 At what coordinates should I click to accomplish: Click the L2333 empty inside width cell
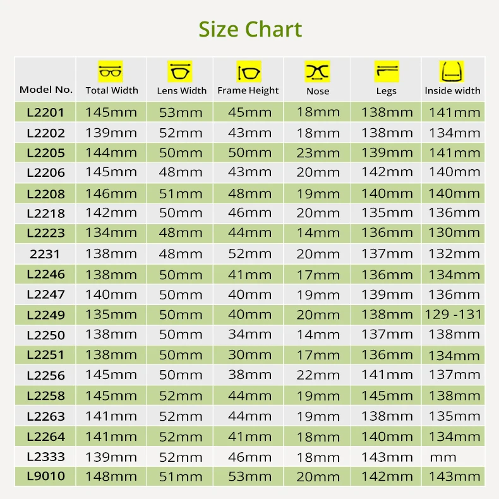[x=453, y=457]
